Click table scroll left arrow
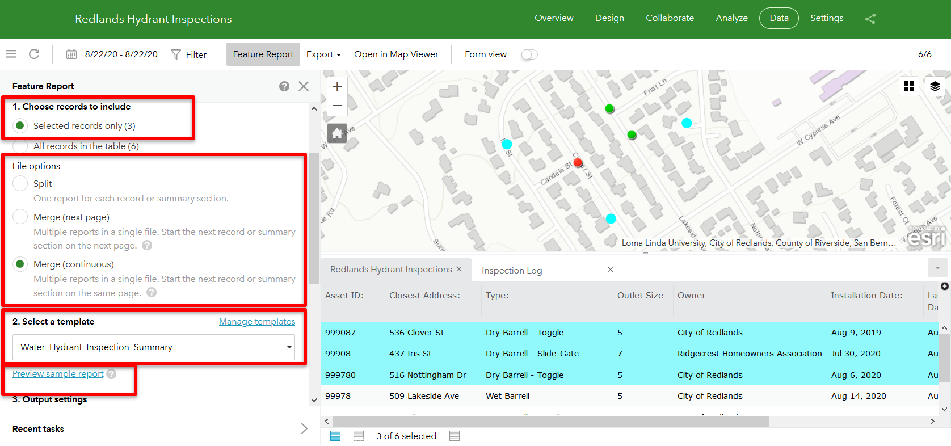 click(326, 422)
